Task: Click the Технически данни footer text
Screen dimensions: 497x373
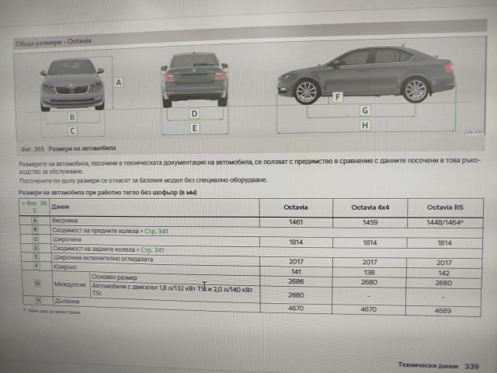Action: [x=428, y=365]
